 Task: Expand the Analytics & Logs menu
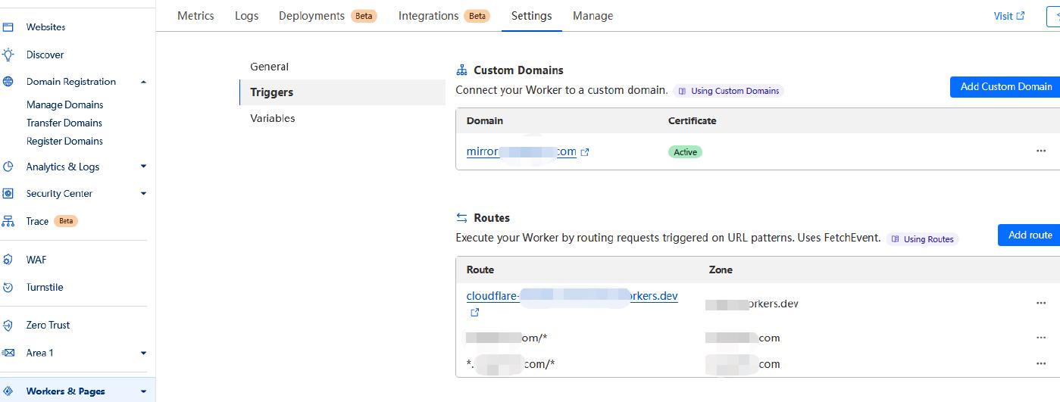coord(143,167)
